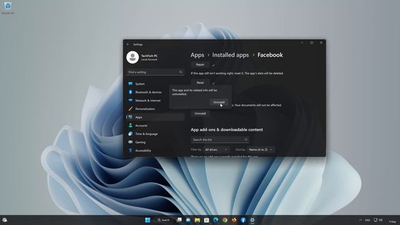Open the Gaming settings category
This screenshot has width=400, height=225.
tap(156, 142)
